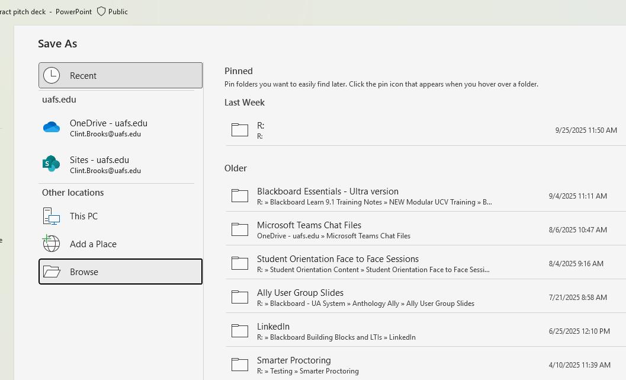
Task: Click the R: drive folder icon
Action: click(x=239, y=130)
